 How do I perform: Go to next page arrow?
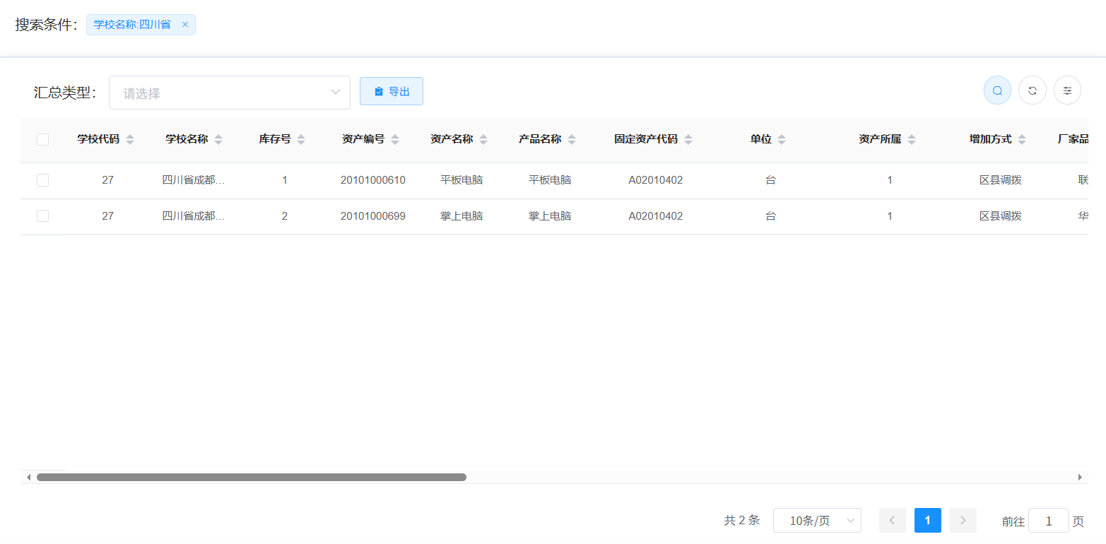[x=963, y=521]
